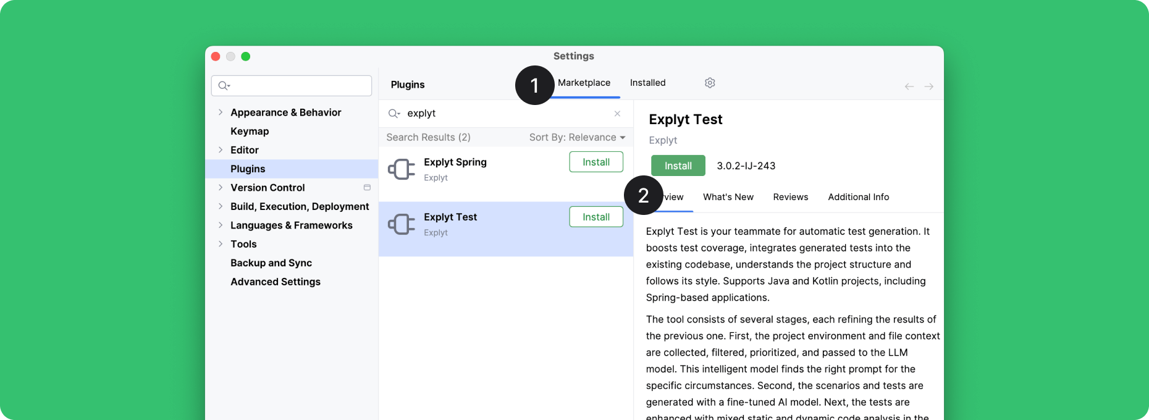Click the settings search field
Image resolution: width=1149 pixels, height=420 pixels.
[x=292, y=86]
